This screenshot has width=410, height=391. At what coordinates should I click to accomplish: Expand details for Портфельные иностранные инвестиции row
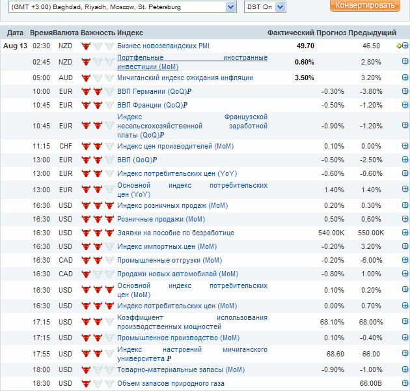coord(405,61)
